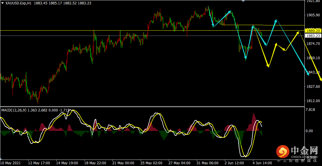Click the 7.818 MACD scale value
The image size is (322, 166).
pos(310,110)
